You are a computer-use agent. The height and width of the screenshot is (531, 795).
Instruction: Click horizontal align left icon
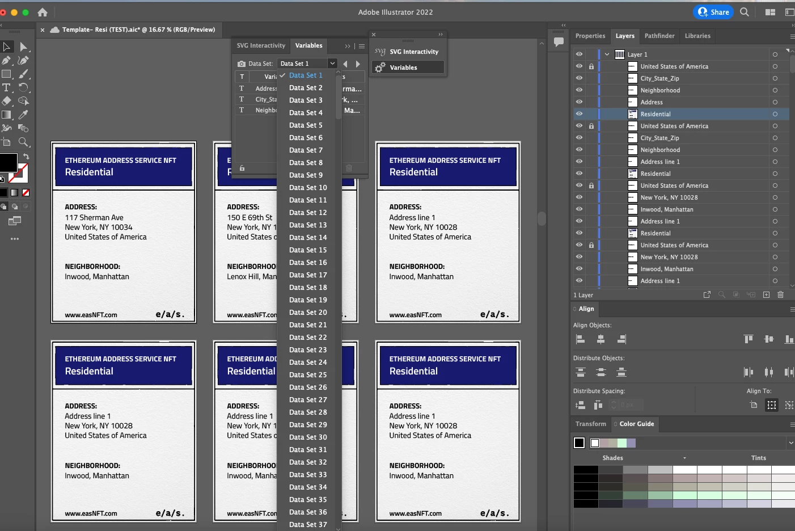580,339
